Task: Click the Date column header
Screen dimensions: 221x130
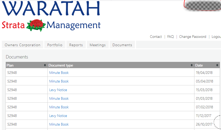Action: (x=207, y=65)
